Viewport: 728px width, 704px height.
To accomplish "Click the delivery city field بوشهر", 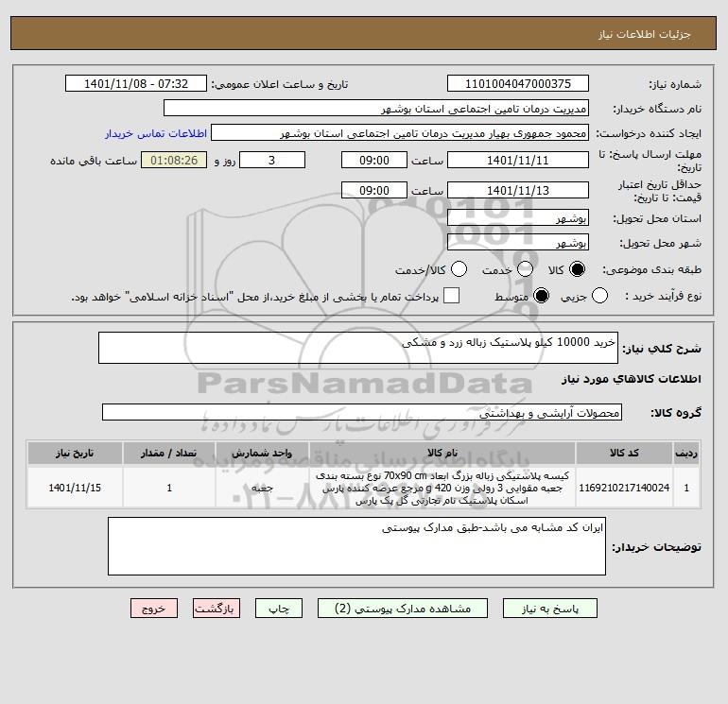I will click(518, 242).
